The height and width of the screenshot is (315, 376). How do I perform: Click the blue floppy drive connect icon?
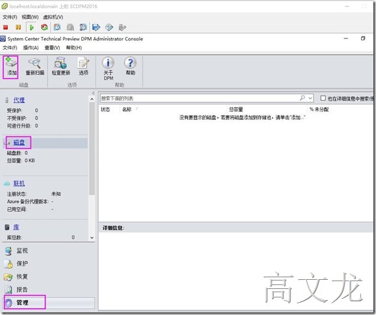pyautogui.click(x=96, y=27)
